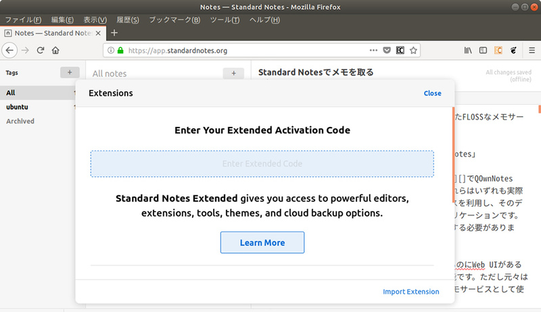Show the sidebars toolbar icon
Viewport: 541px width, 312px height.
pos(483,50)
